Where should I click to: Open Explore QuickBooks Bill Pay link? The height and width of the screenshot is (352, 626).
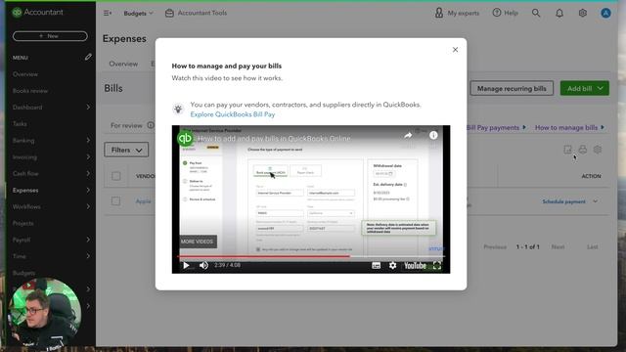233,114
